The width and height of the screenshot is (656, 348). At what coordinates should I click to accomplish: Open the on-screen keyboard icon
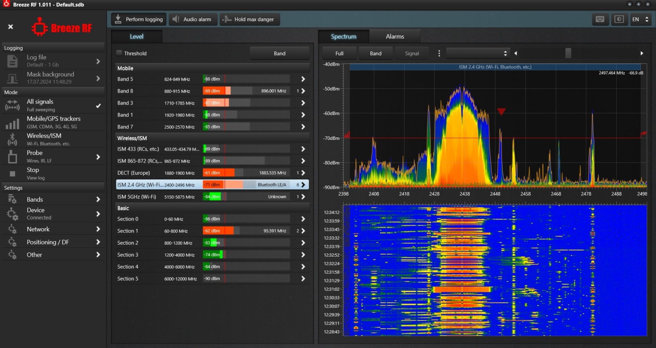pyautogui.click(x=600, y=19)
